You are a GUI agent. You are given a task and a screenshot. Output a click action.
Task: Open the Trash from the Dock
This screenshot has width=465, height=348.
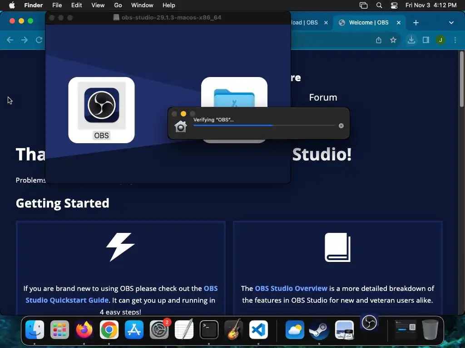(430, 330)
